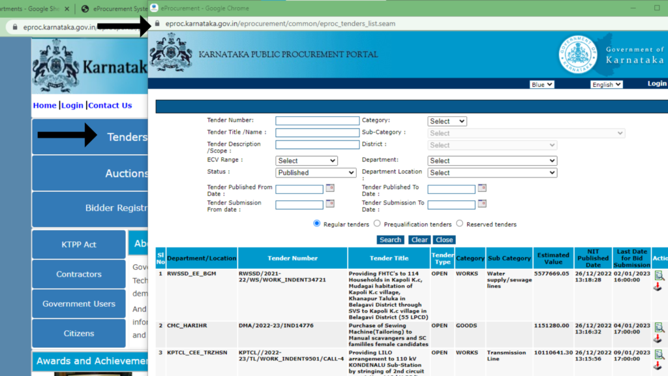Open calendar for Tender Submission To Date
Screen dimensions: 668x376
click(x=482, y=204)
